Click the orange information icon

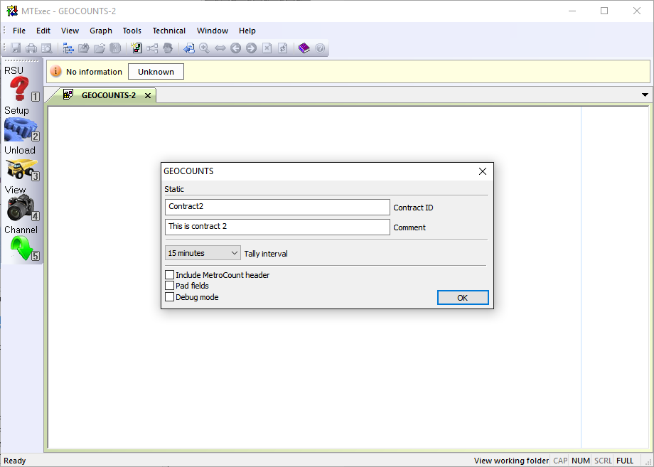pos(55,71)
